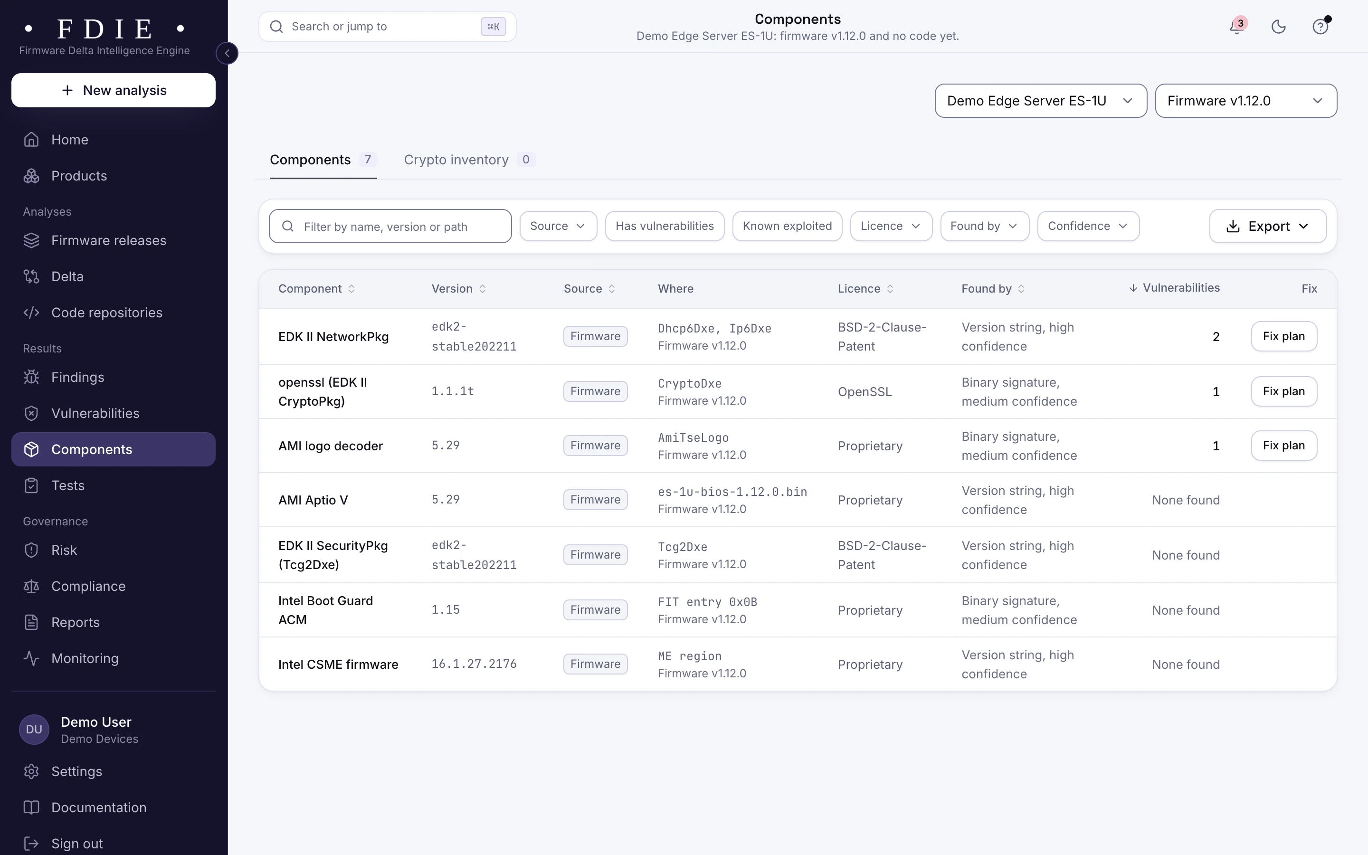Open the Firmware v1.12.0 version selector
Viewport: 1368px width, 855px height.
pyautogui.click(x=1246, y=101)
